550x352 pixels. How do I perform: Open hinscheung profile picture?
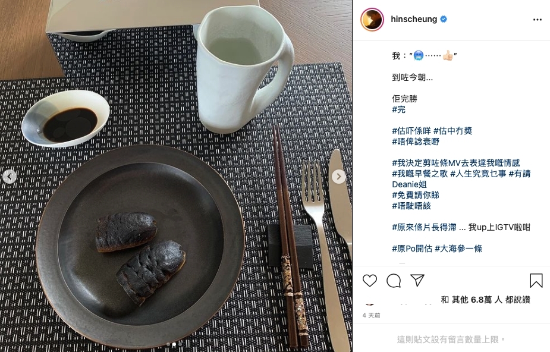point(372,19)
